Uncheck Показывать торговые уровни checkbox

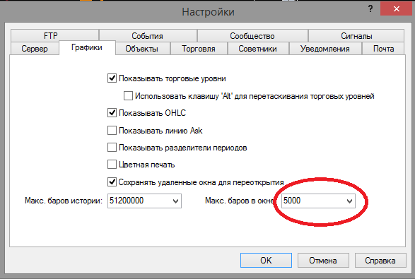click(x=112, y=78)
